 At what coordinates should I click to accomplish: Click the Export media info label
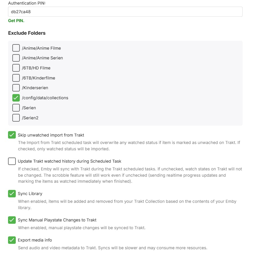(x=35, y=240)
